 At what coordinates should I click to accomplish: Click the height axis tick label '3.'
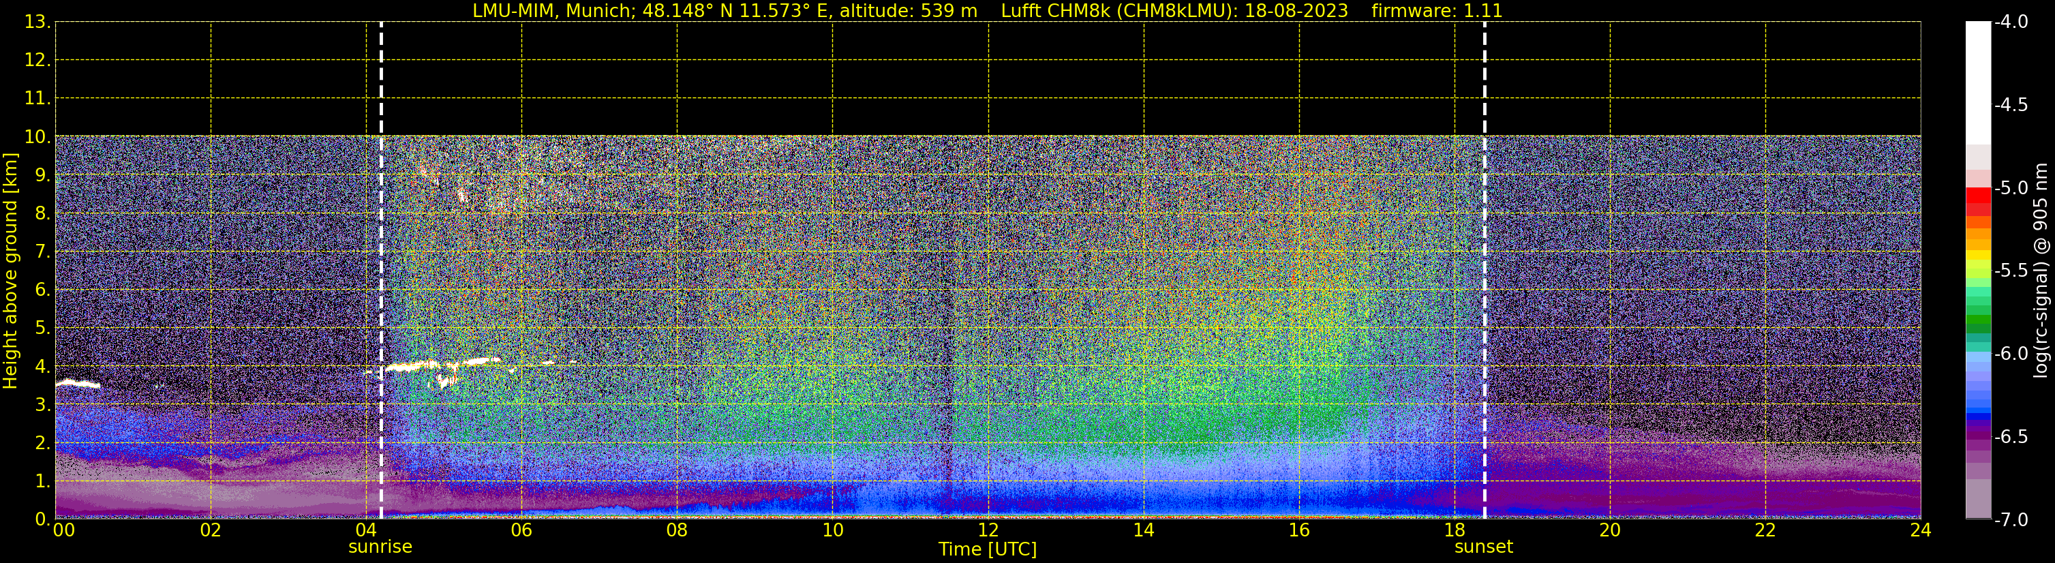click(42, 405)
